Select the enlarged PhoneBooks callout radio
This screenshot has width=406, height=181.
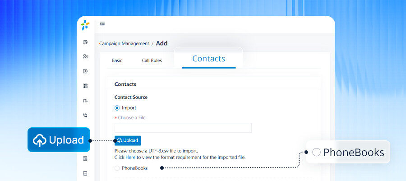pyautogui.click(x=316, y=152)
